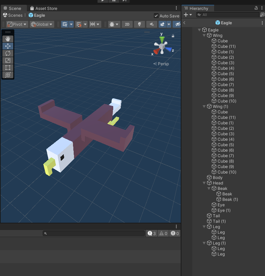Select Eye (1) in Hierarchy

(x=223, y=210)
